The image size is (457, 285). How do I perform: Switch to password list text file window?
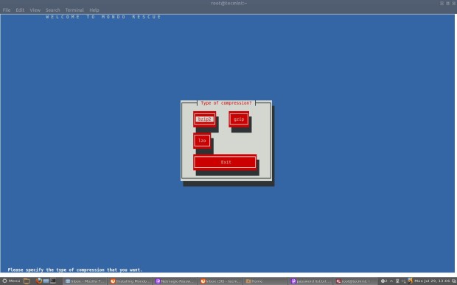[x=311, y=281]
